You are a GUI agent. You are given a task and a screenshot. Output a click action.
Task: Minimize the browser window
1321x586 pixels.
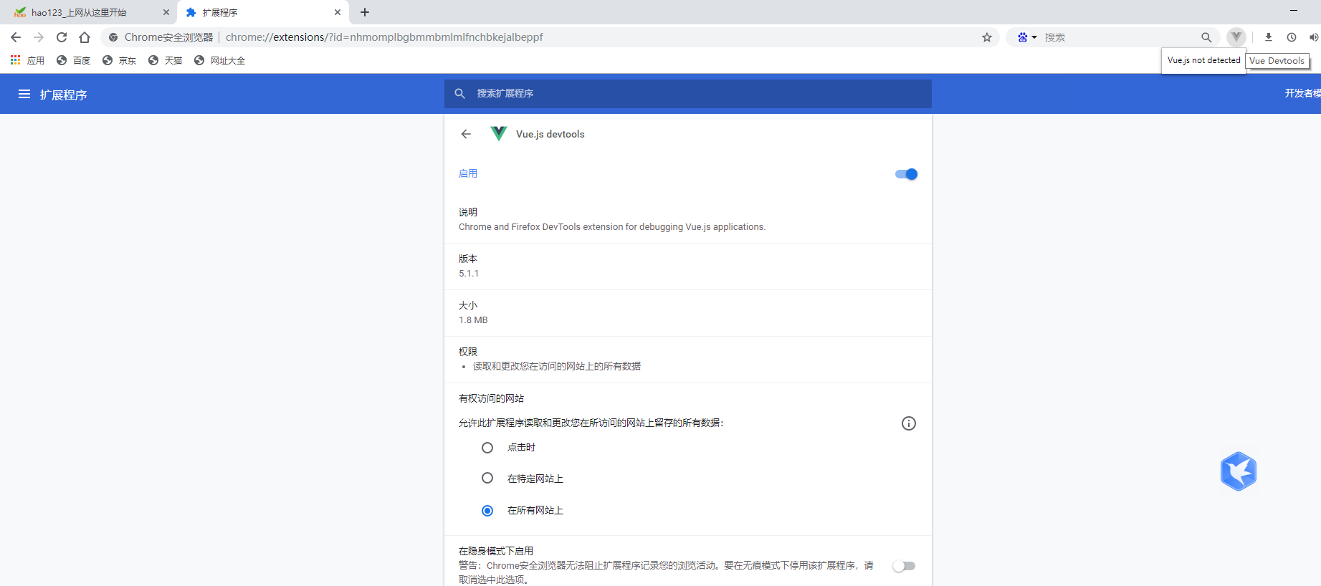tap(1294, 11)
